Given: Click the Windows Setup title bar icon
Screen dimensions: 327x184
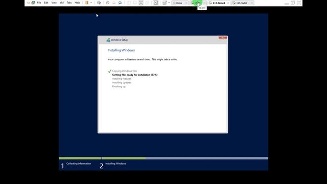Looking at the screenshot, I should (x=108, y=40).
